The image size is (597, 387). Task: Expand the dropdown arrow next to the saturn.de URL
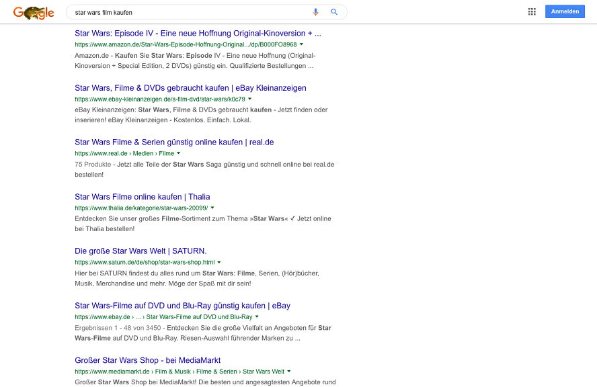click(219, 262)
